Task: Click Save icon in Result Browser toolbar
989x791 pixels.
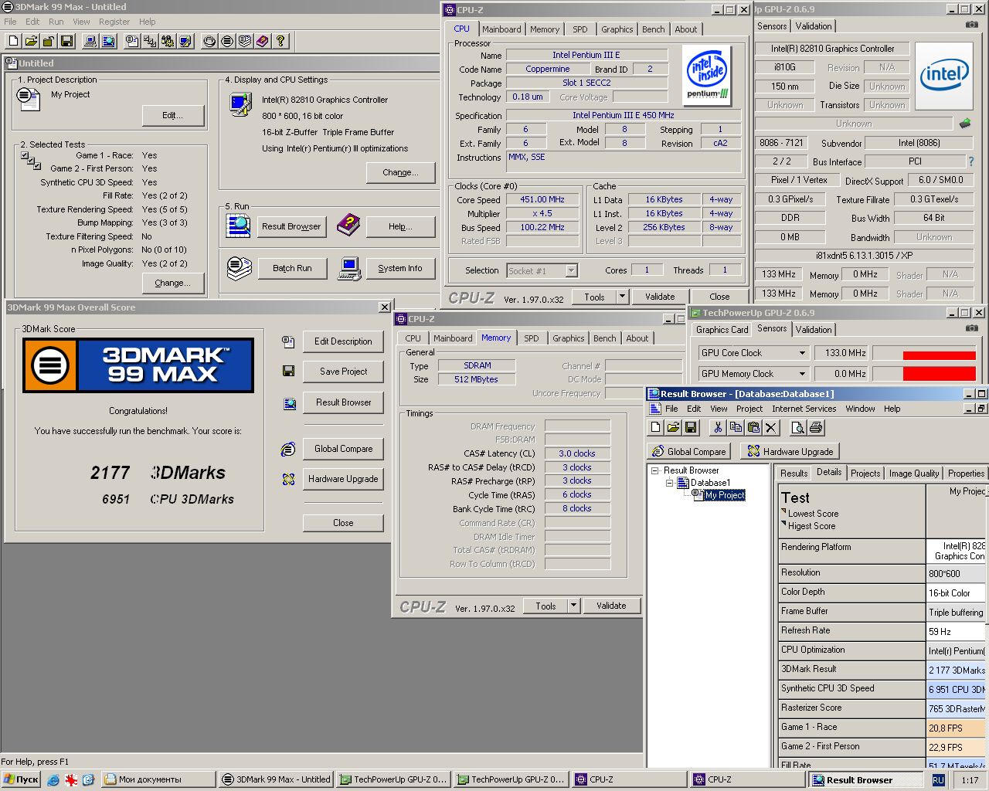Action: point(691,427)
